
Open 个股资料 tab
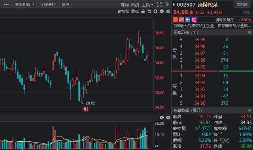(48, 4)
